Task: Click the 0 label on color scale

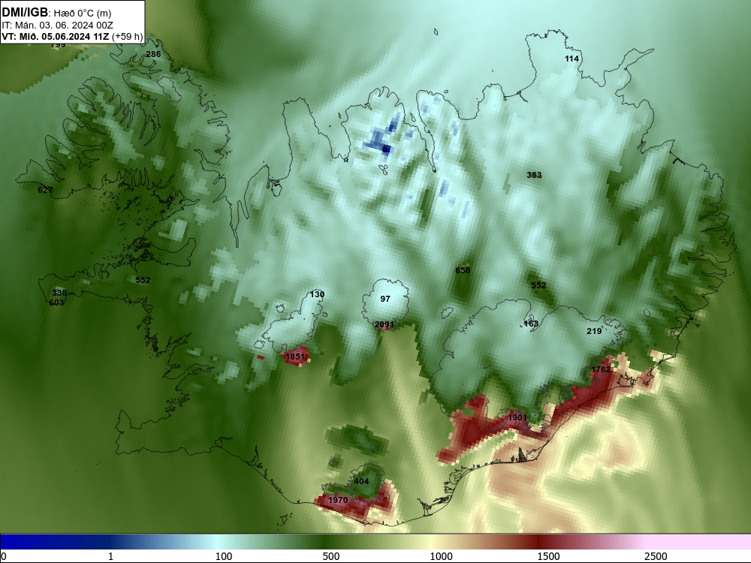Action: (4, 556)
